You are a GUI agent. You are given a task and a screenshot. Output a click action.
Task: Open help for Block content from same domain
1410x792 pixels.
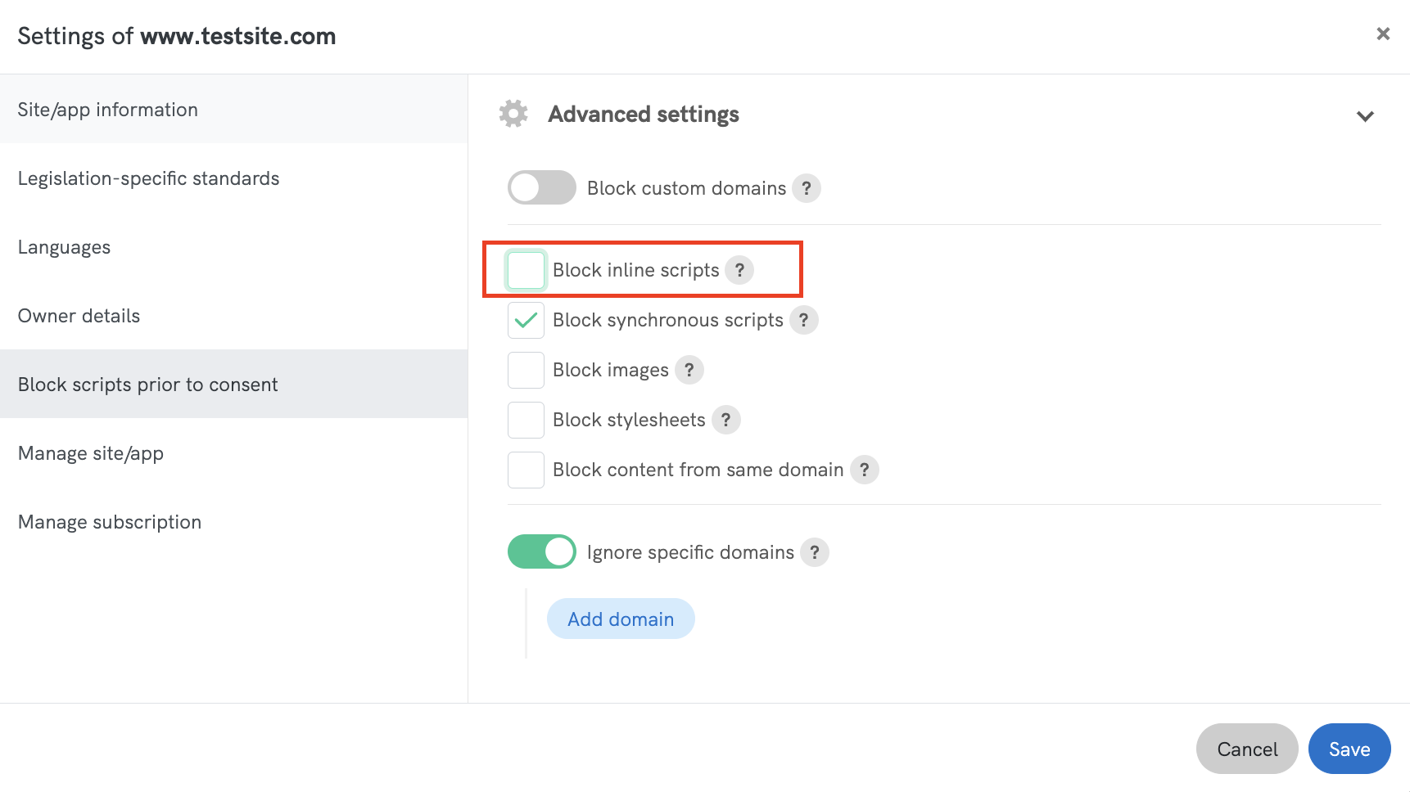864,470
